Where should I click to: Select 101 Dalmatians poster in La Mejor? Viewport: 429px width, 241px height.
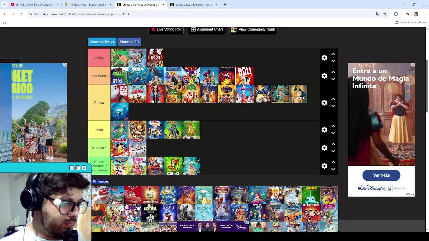[155, 58]
